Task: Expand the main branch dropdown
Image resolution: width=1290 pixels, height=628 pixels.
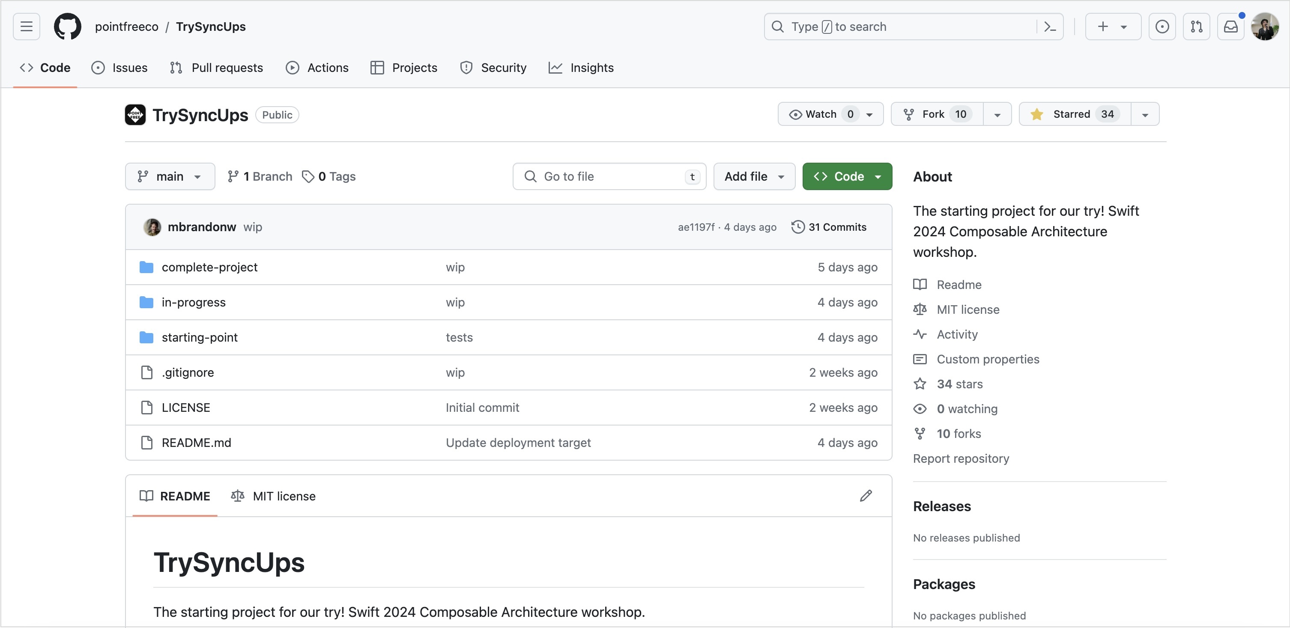Action: tap(170, 176)
